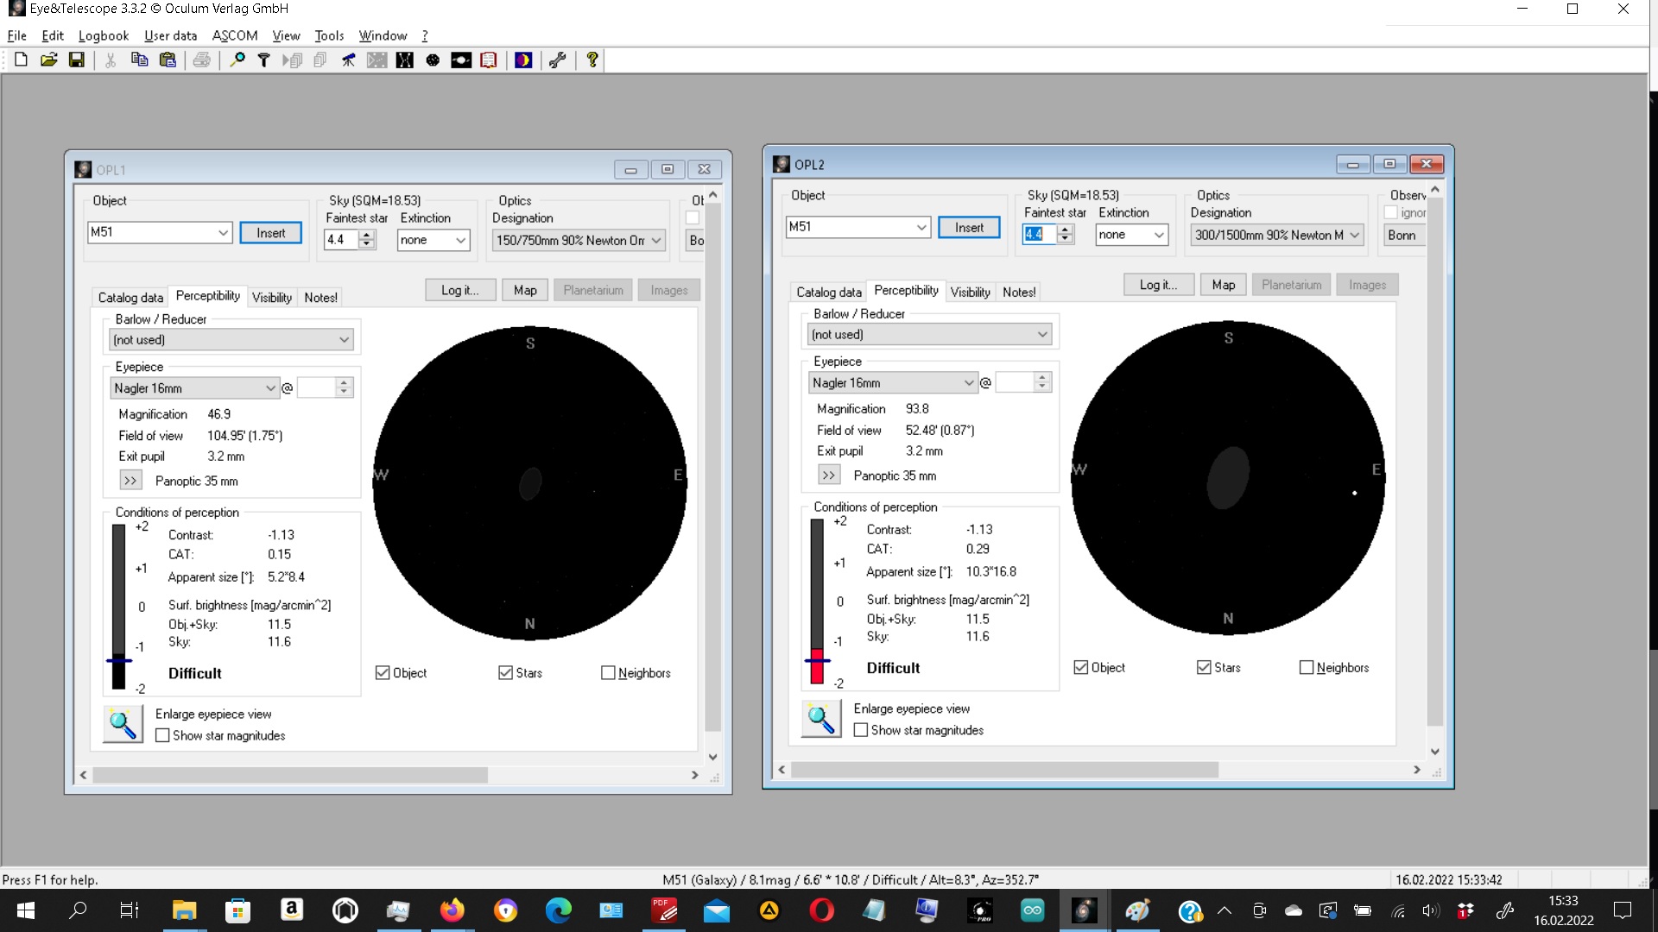Uncheck the Object checkbox in OPL1
1658x932 pixels.
(383, 673)
